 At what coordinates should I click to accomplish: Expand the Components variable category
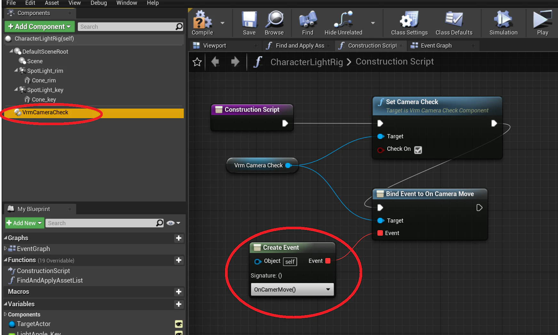click(x=5, y=314)
